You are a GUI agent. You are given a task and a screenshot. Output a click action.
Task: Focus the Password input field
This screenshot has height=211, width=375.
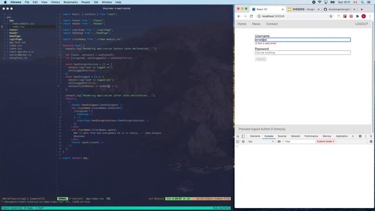[303, 53]
